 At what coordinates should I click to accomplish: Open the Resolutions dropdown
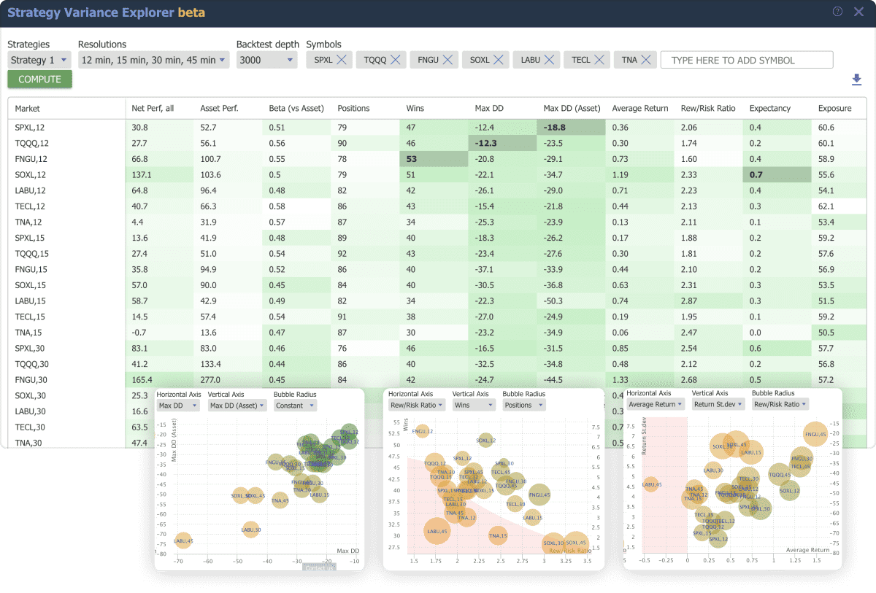click(x=153, y=60)
